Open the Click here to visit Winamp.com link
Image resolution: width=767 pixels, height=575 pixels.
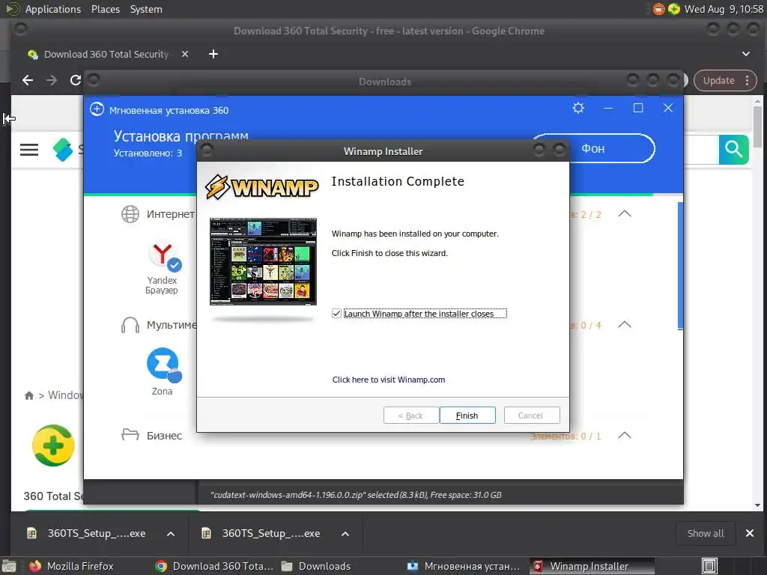389,380
